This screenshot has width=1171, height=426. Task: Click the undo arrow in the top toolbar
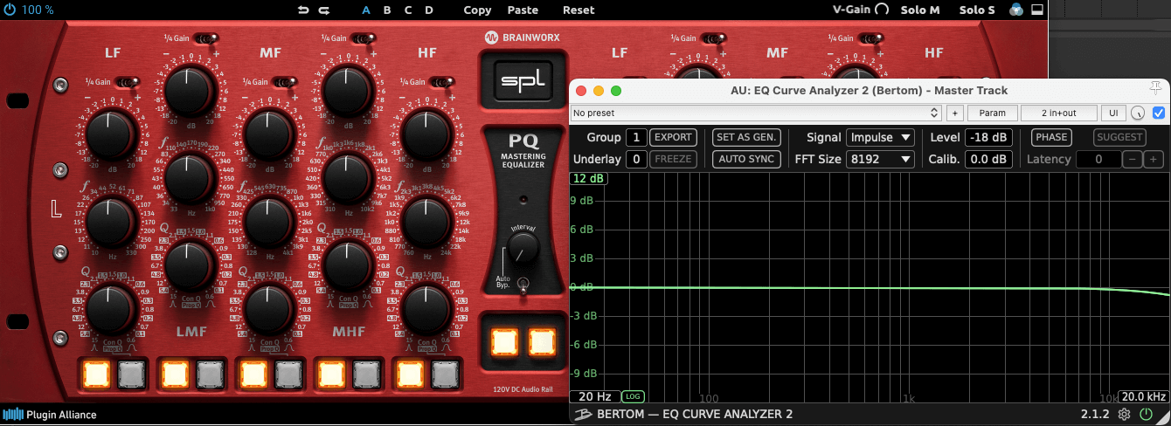[x=303, y=10]
